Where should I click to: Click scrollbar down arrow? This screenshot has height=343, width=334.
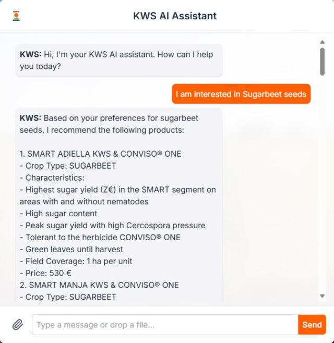pyautogui.click(x=322, y=296)
